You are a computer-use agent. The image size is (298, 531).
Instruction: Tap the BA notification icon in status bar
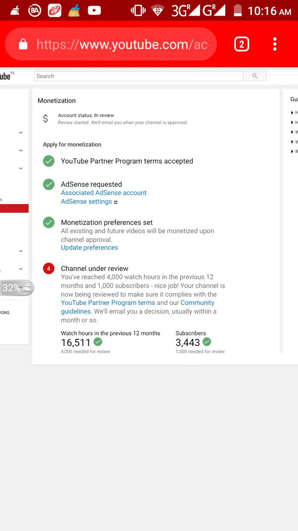pyautogui.click(x=34, y=10)
